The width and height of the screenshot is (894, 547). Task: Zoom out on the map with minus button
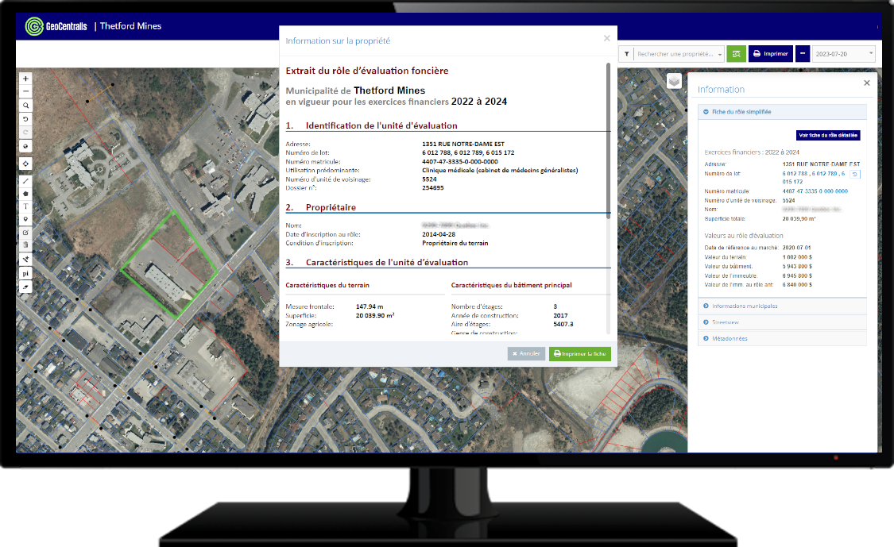pyautogui.click(x=25, y=91)
